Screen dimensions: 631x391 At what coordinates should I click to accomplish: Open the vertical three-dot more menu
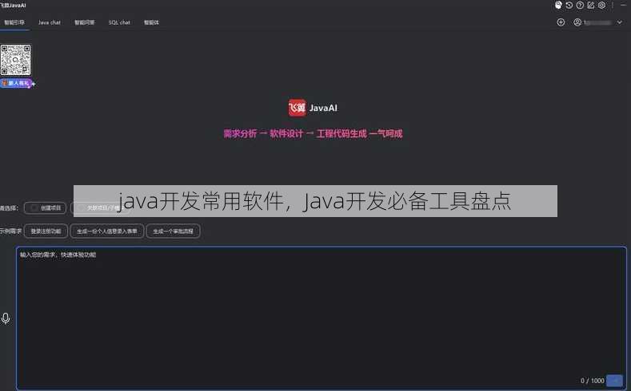click(613, 6)
